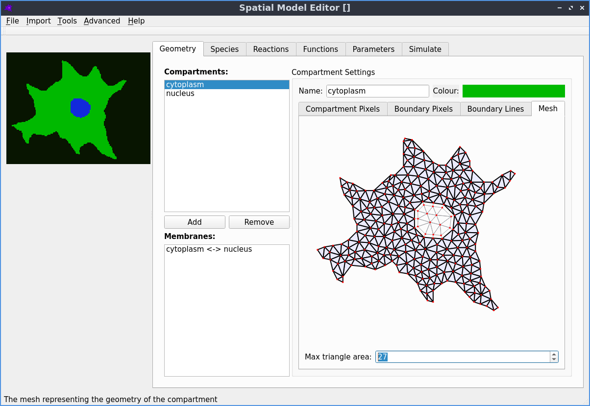Go to the Simulate tab

tap(425, 49)
